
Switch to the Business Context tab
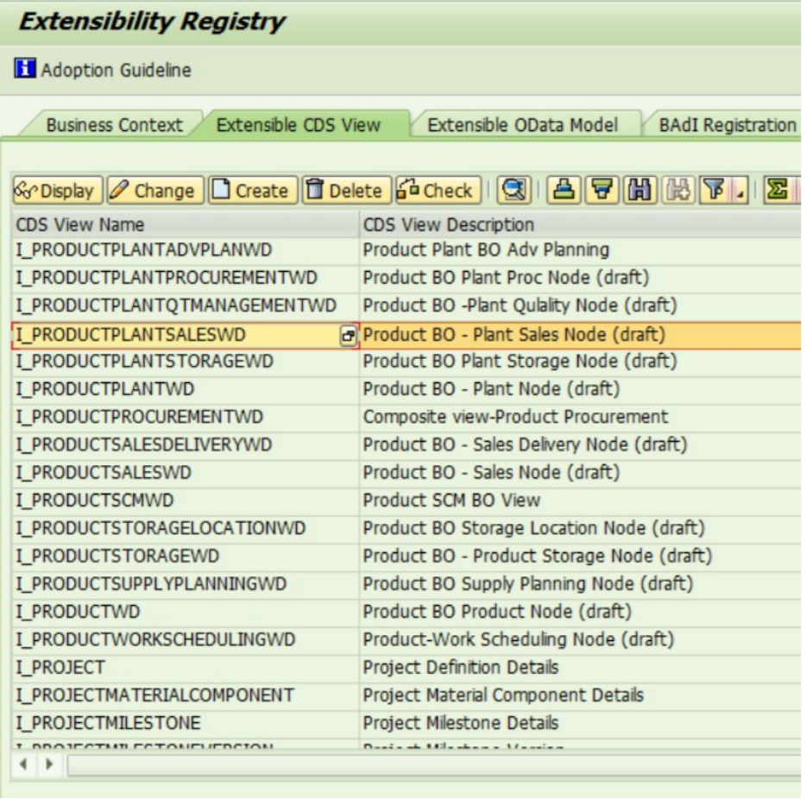[x=114, y=125]
